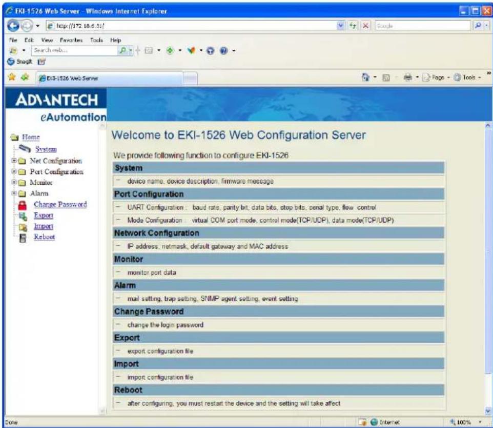493x428 pixels.
Task: Open the Home link in the navigation tree
Action: (x=31, y=137)
